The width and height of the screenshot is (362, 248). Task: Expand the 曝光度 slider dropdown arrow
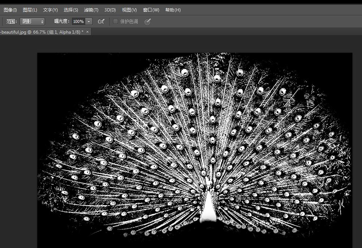pos(89,22)
